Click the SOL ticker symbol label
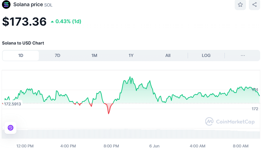This screenshot has width=261, height=155. 48,5
